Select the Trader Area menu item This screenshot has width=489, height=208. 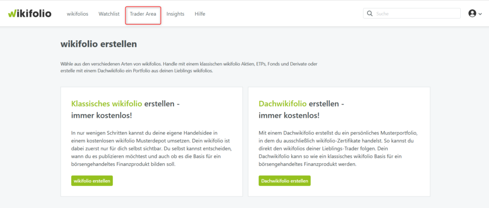(143, 14)
